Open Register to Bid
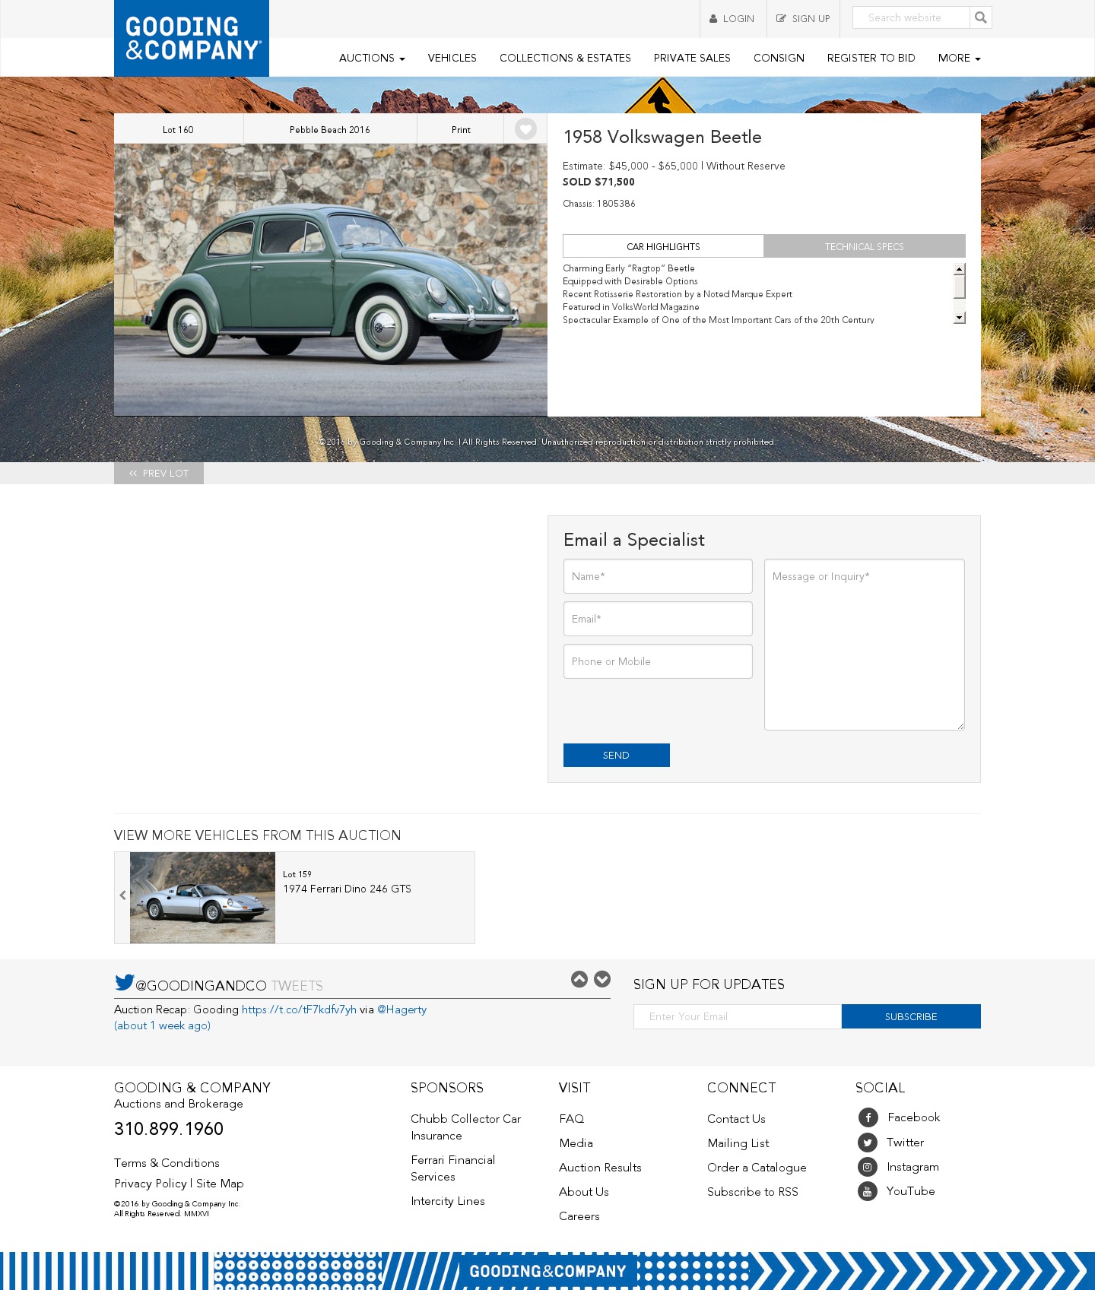 tap(871, 58)
